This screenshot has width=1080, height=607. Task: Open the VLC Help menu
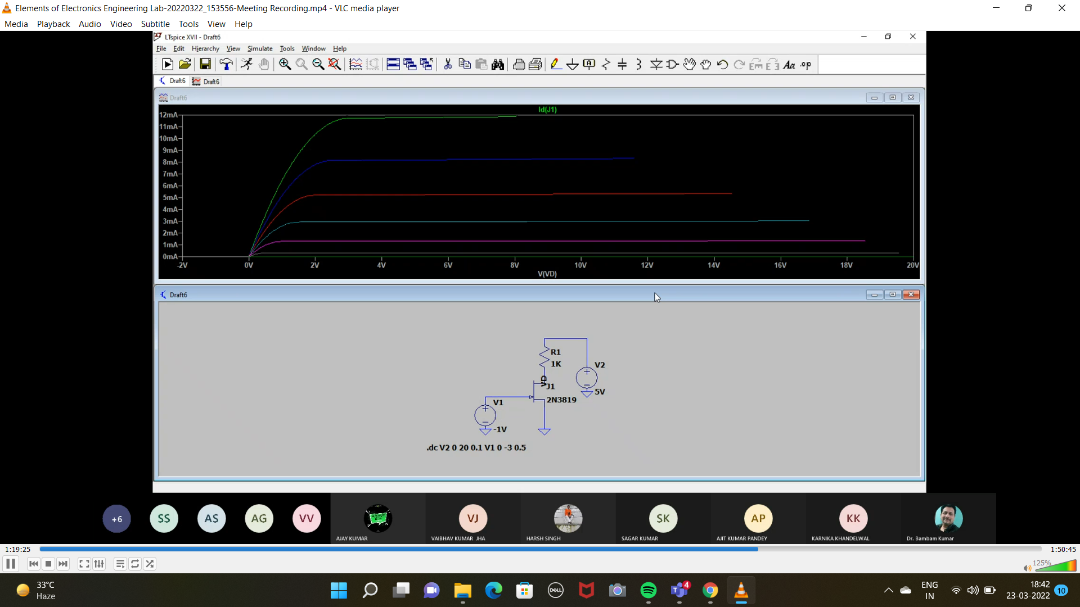[244, 24]
